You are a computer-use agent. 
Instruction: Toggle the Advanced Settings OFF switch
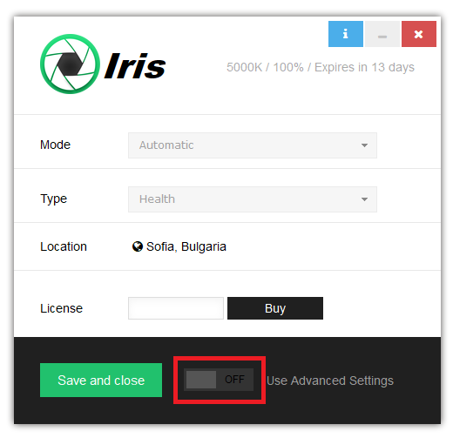point(219,380)
